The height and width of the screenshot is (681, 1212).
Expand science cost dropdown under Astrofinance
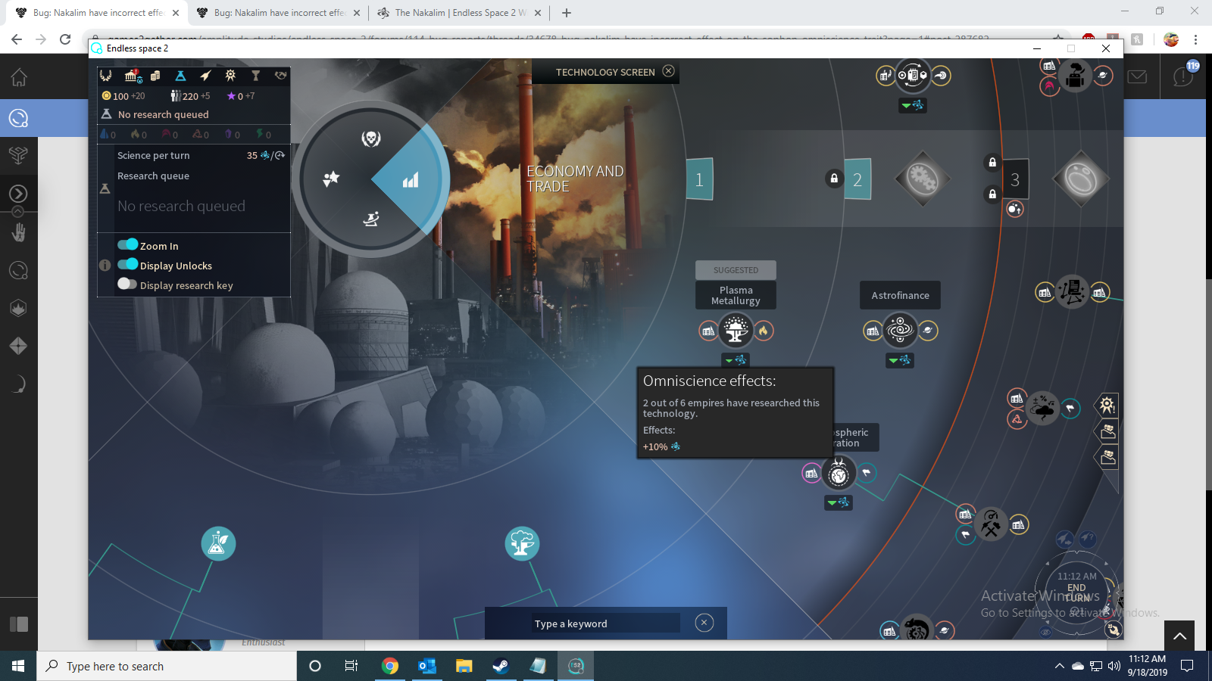pos(900,360)
